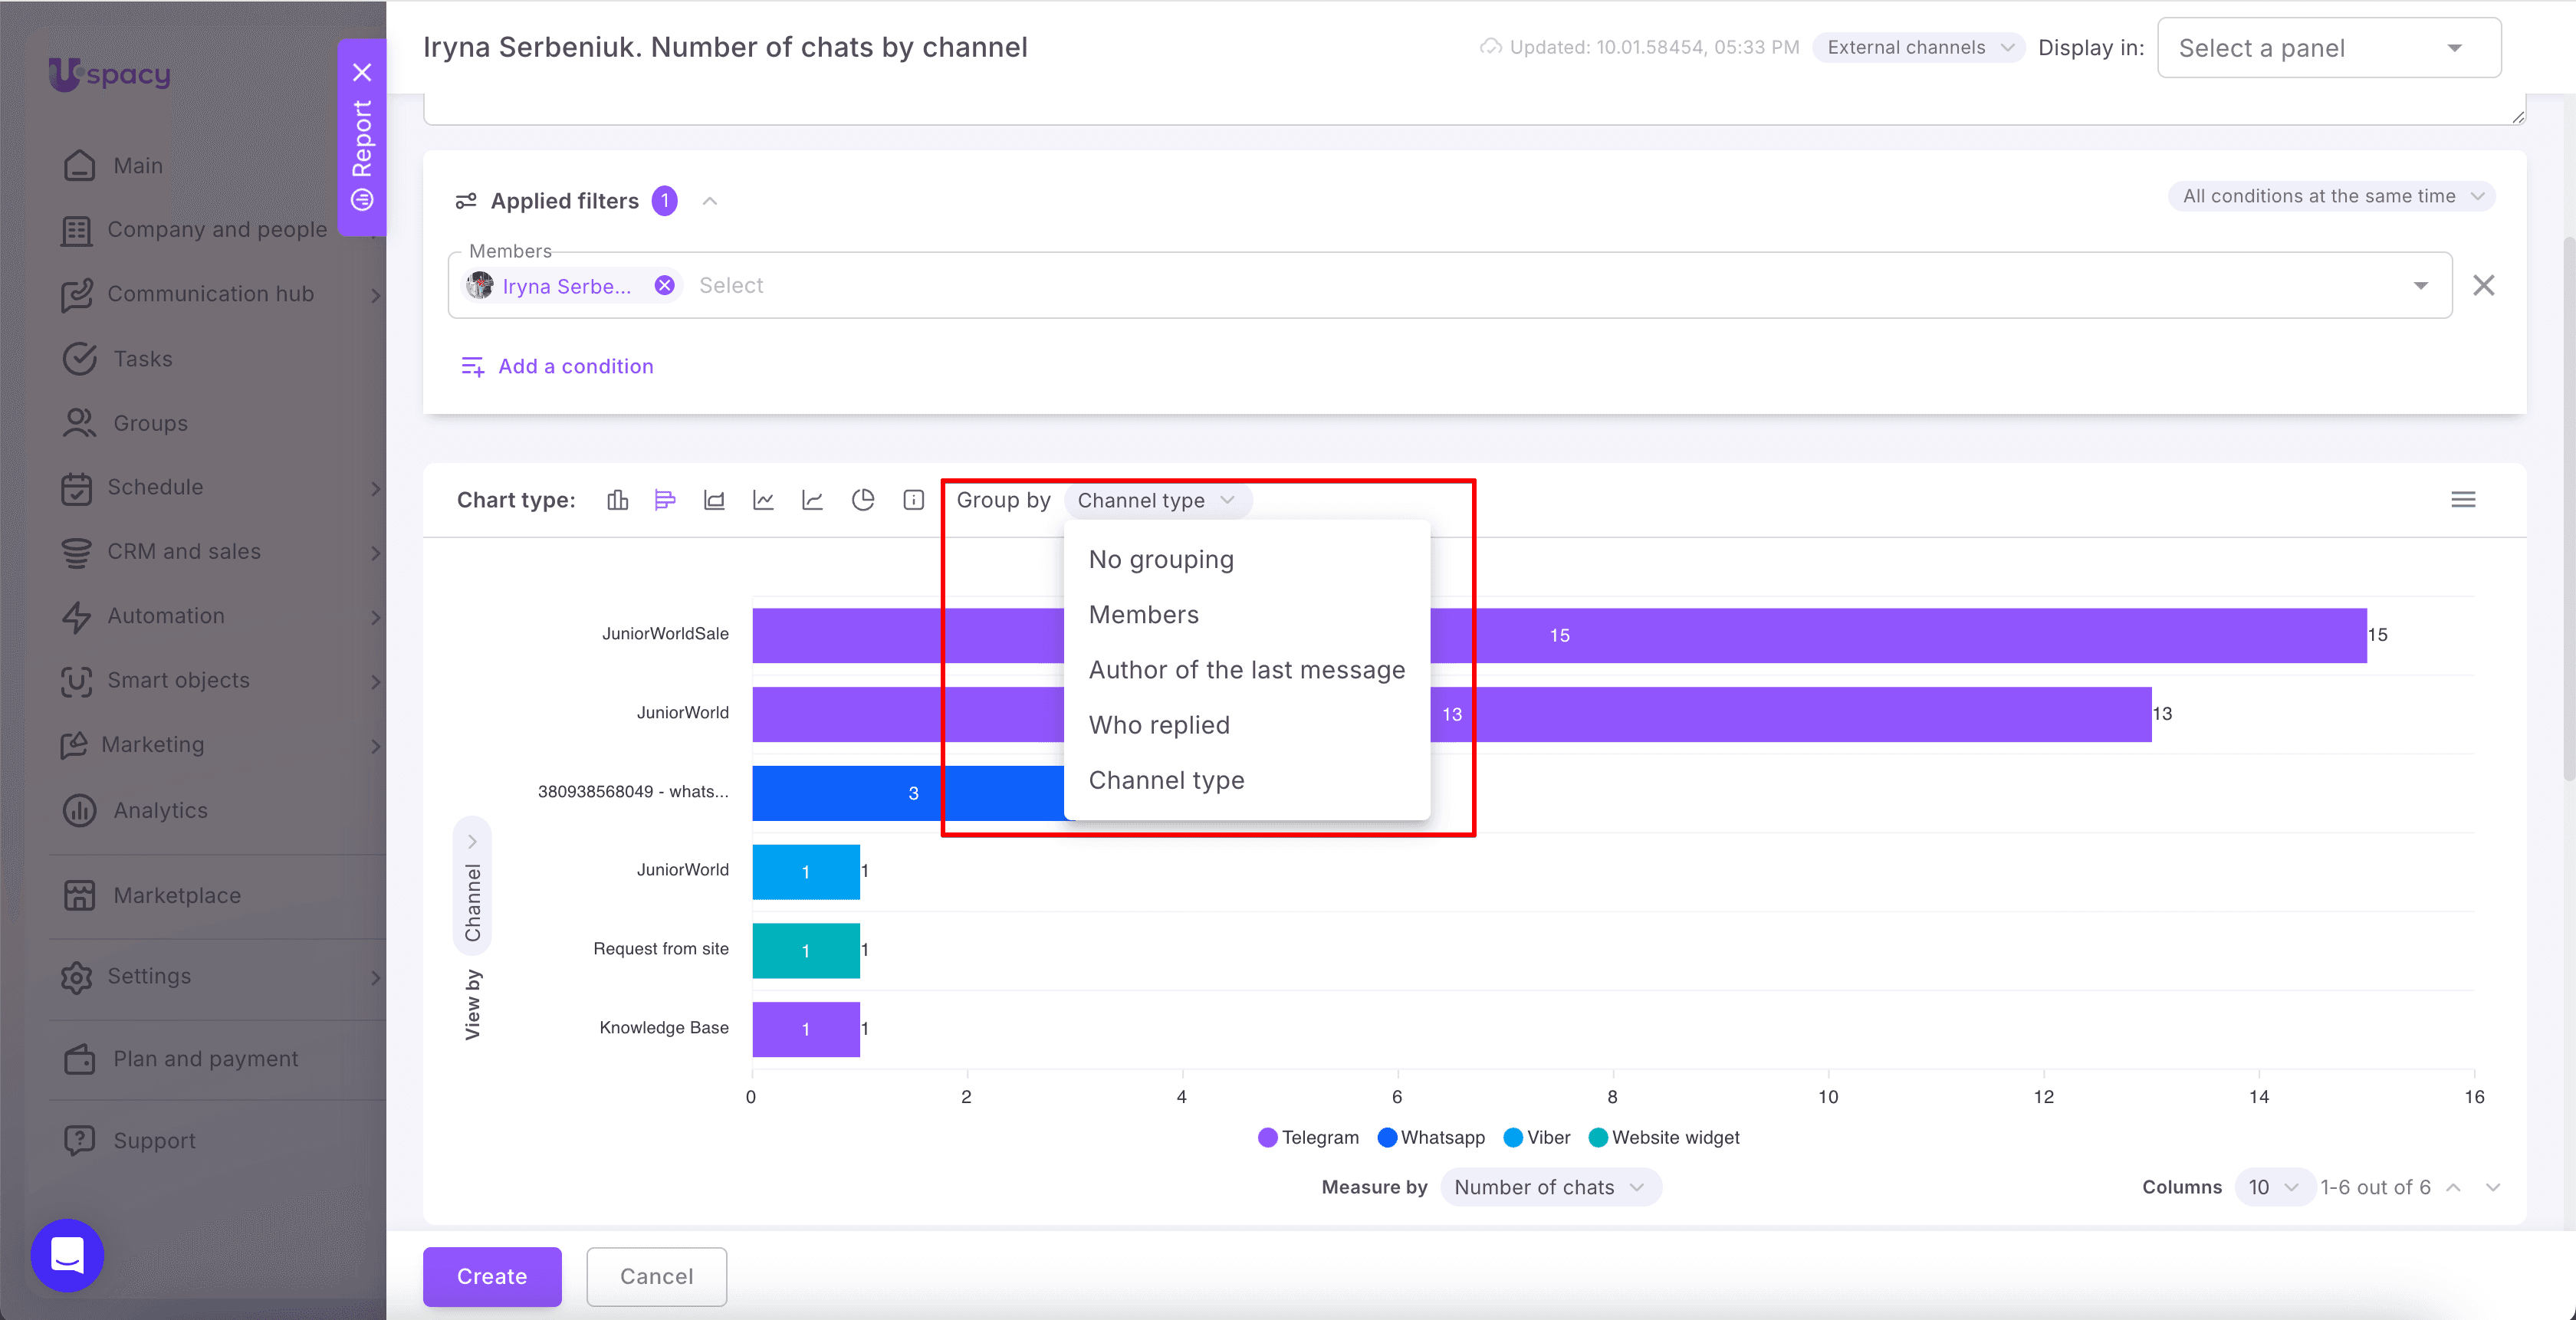Screen dimensions: 2576x1320
Task: Toggle Whatsapp series in chart legend
Action: pyautogui.click(x=1431, y=1137)
